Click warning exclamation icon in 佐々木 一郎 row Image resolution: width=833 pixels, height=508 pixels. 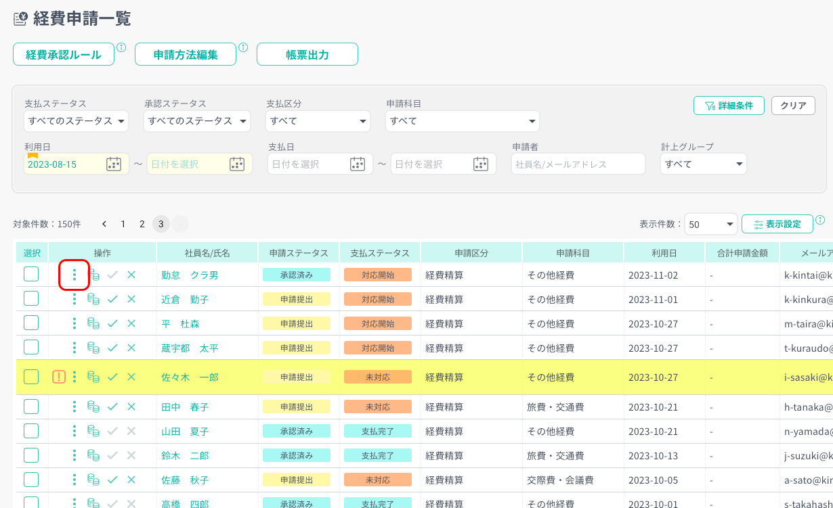pyautogui.click(x=59, y=377)
